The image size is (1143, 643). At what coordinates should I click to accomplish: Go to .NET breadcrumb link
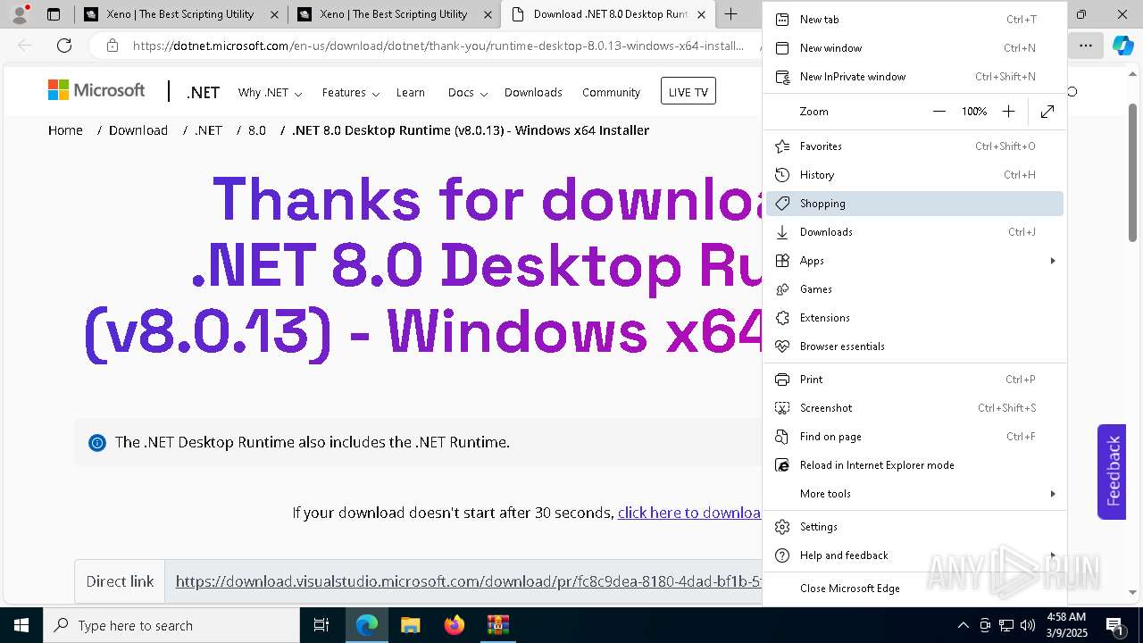(x=208, y=130)
